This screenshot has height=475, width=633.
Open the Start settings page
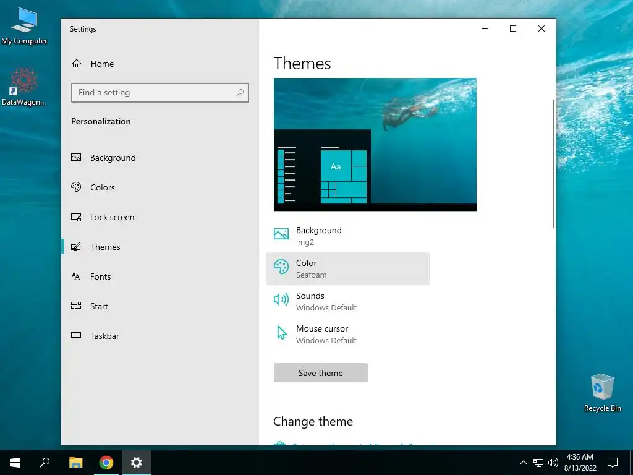[160, 306]
